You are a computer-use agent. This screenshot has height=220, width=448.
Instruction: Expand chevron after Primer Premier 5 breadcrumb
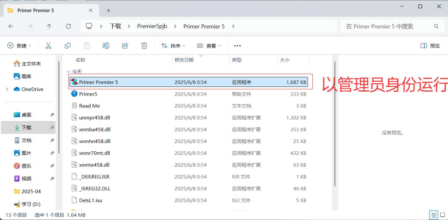[233, 27]
